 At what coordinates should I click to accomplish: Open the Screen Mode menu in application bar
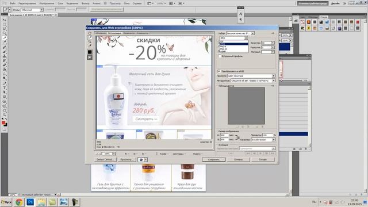181,3
